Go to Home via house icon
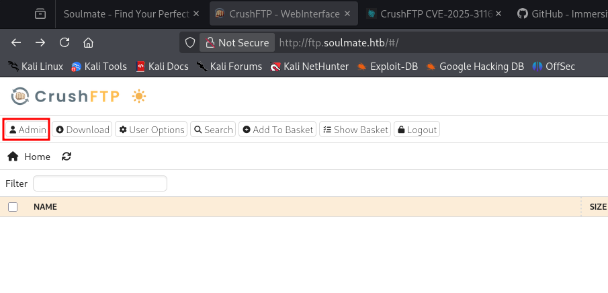 [13, 157]
